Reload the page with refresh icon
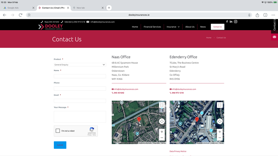This screenshot has width=278, height=156. [21, 15]
